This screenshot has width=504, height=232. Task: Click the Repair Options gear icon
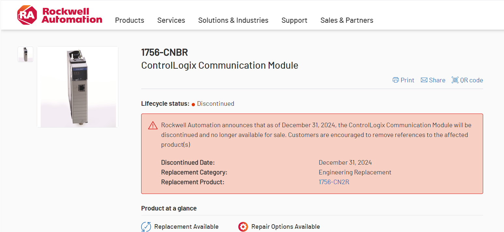pyautogui.click(x=243, y=226)
